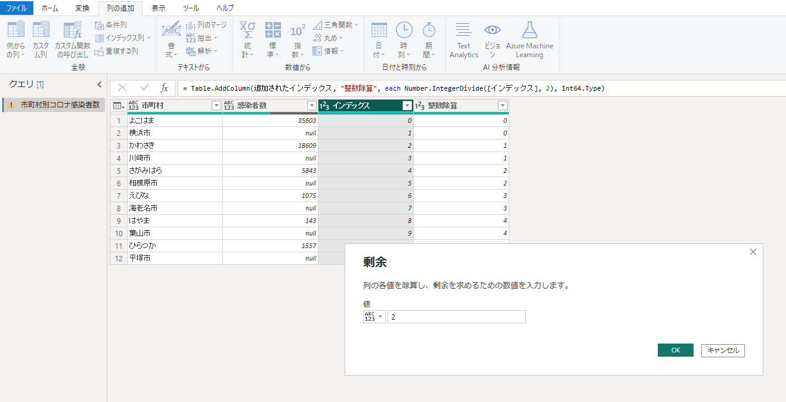Click the Vision (ビジョン) eye icon
Viewport: 786px width, 402px height.
[x=492, y=30]
